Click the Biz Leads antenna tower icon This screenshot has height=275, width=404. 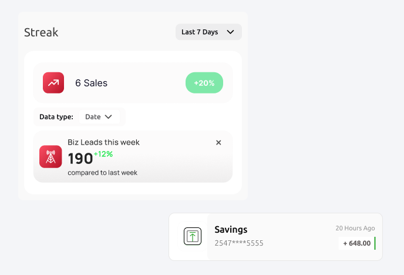51,157
